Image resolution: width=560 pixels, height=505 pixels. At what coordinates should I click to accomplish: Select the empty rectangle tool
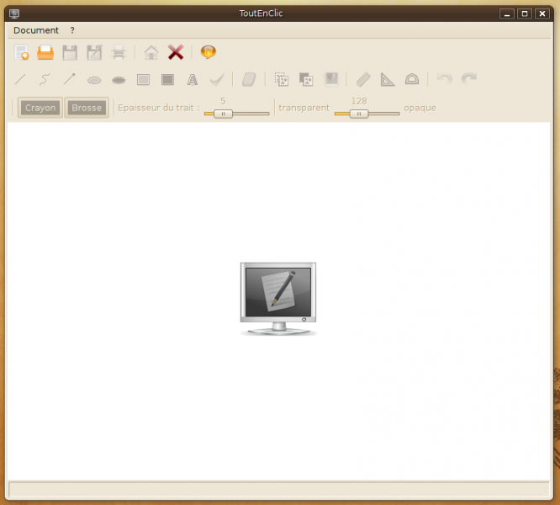[143, 79]
